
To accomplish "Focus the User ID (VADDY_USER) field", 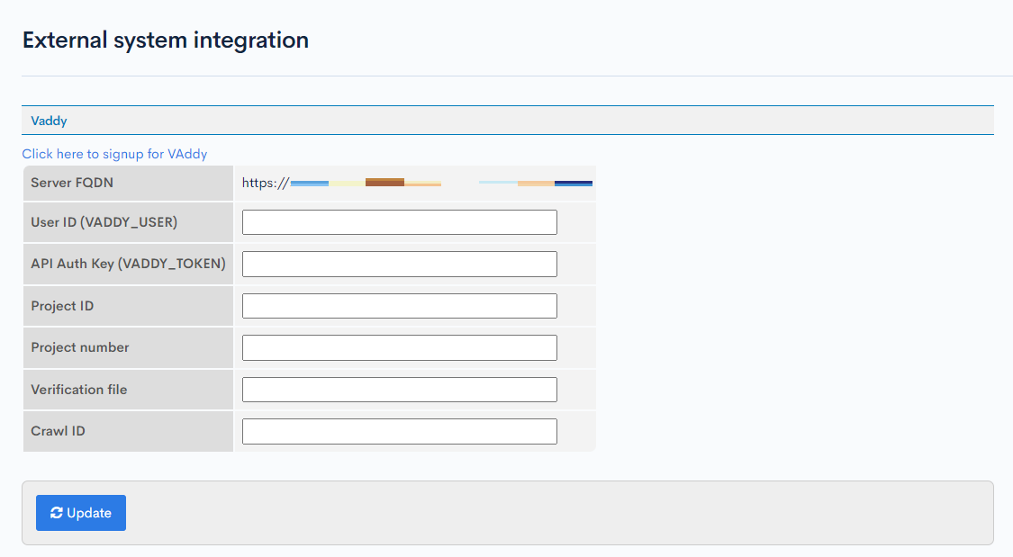I will coord(399,222).
